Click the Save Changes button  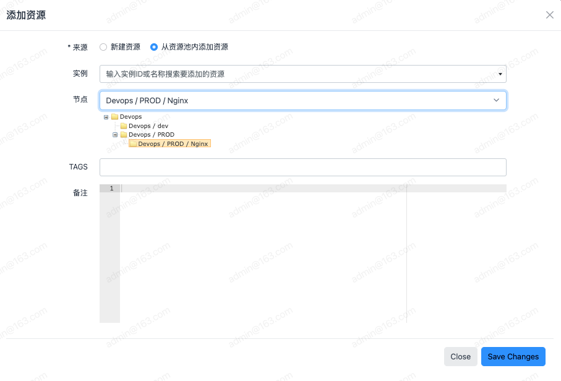tap(513, 357)
